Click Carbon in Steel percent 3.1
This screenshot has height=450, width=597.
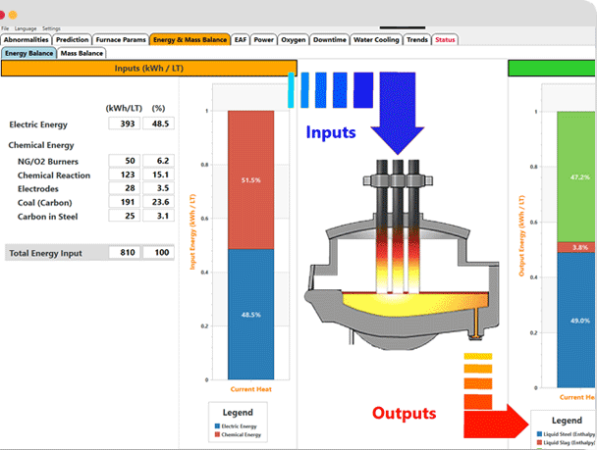[159, 216]
